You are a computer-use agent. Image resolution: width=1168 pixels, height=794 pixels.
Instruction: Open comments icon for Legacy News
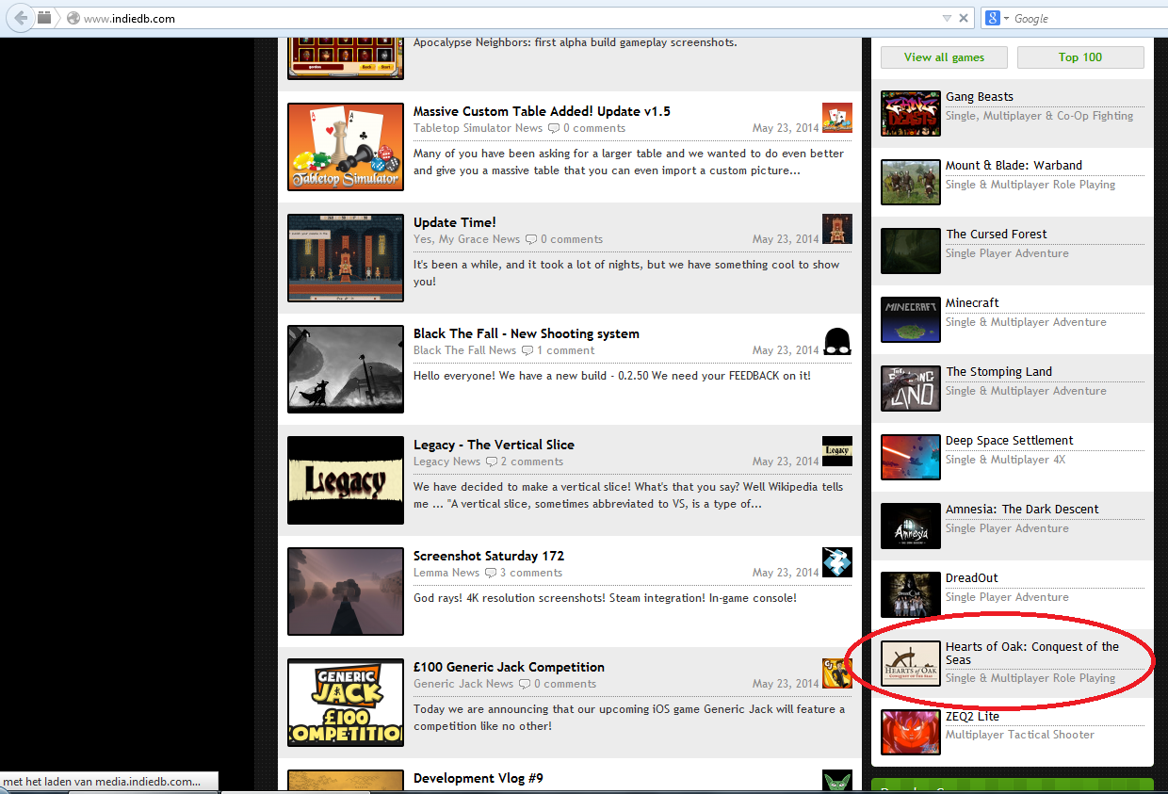point(491,462)
